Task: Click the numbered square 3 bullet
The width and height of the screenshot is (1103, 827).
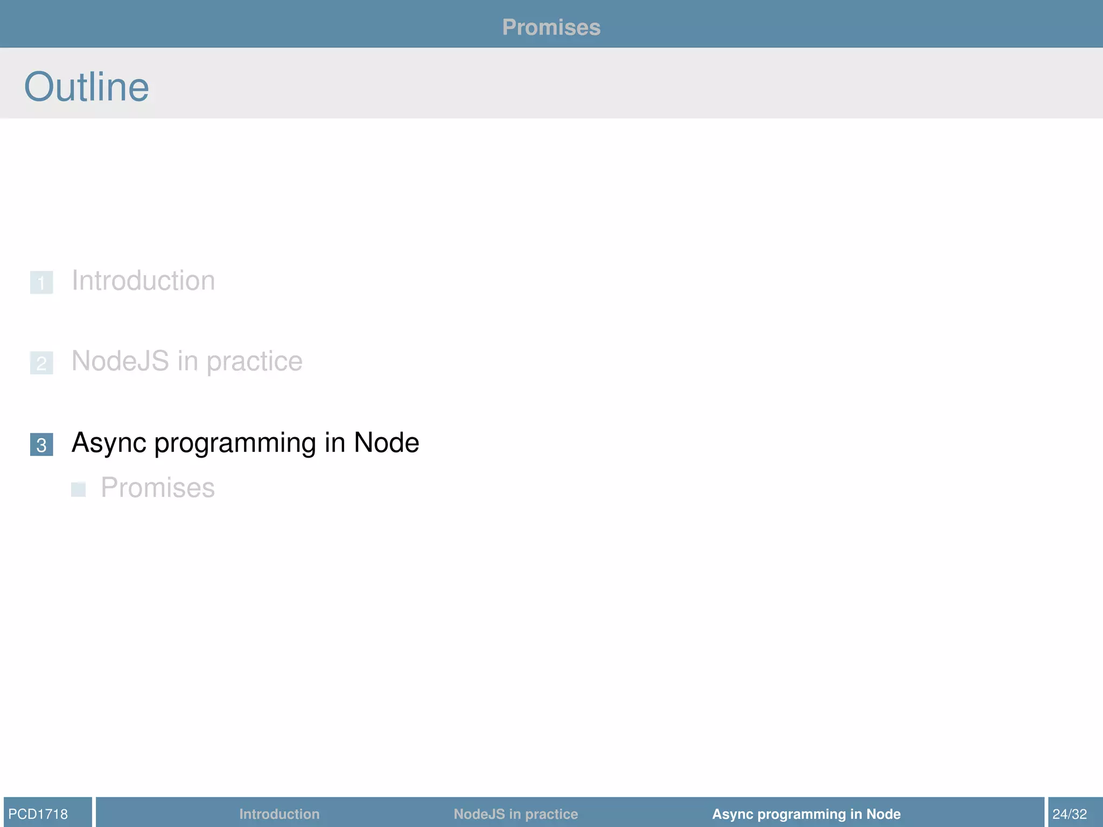Action: coord(41,445)
